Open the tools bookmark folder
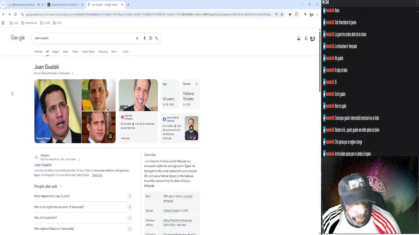This screenshot has height=235, width=419. 57,23
